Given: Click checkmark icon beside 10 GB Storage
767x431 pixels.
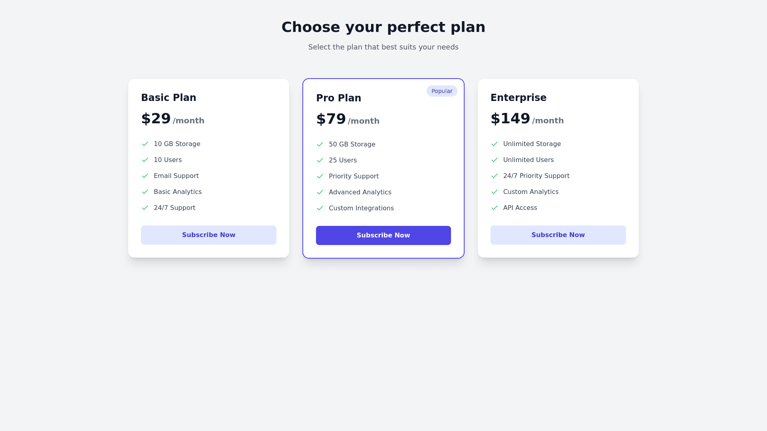Looking at the screenshot, I should [x=145, y=144].
